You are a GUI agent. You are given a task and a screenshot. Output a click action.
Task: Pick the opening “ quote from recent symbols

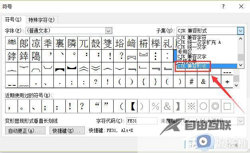tap(96, 106)
